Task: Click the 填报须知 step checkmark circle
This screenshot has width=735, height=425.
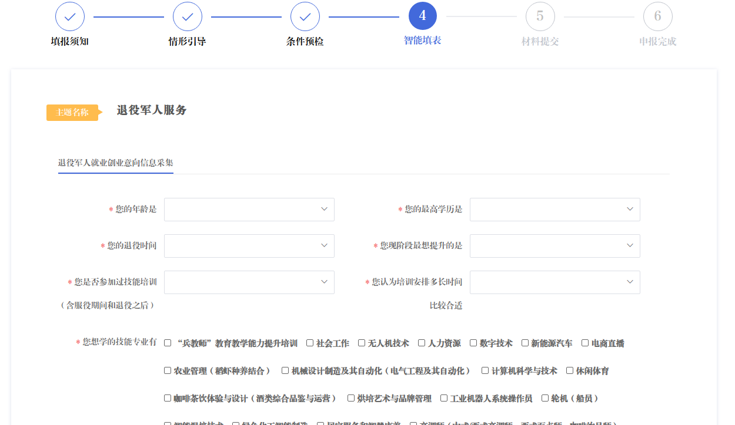Action: [x=70, y=17]
